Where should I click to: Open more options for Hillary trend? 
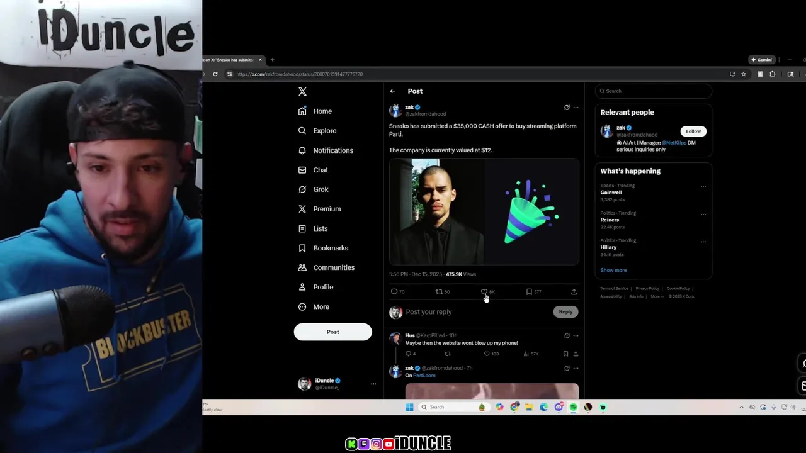[x=703, y=242]
